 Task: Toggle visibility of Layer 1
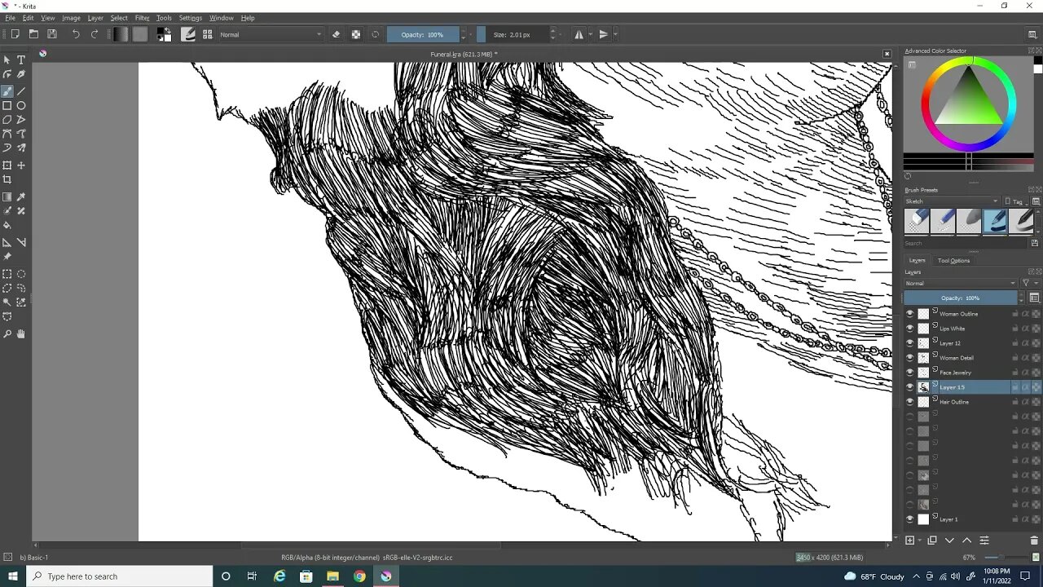coord(910,519)
